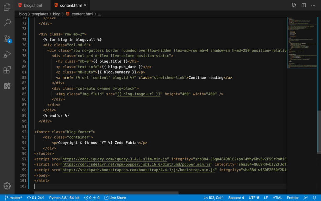Close the content.html tab
Viewport: 321px width, 201px height.
85,5
